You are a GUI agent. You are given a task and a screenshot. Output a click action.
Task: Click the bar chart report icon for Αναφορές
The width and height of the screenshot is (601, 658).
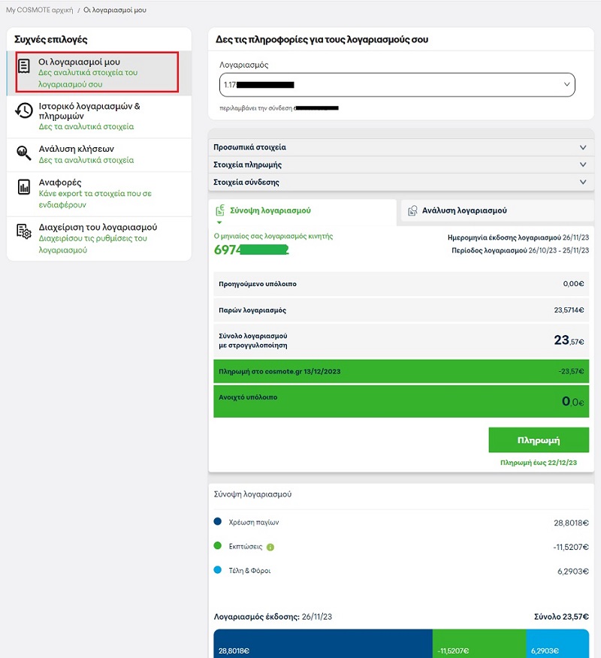click(x=24, y=187)
